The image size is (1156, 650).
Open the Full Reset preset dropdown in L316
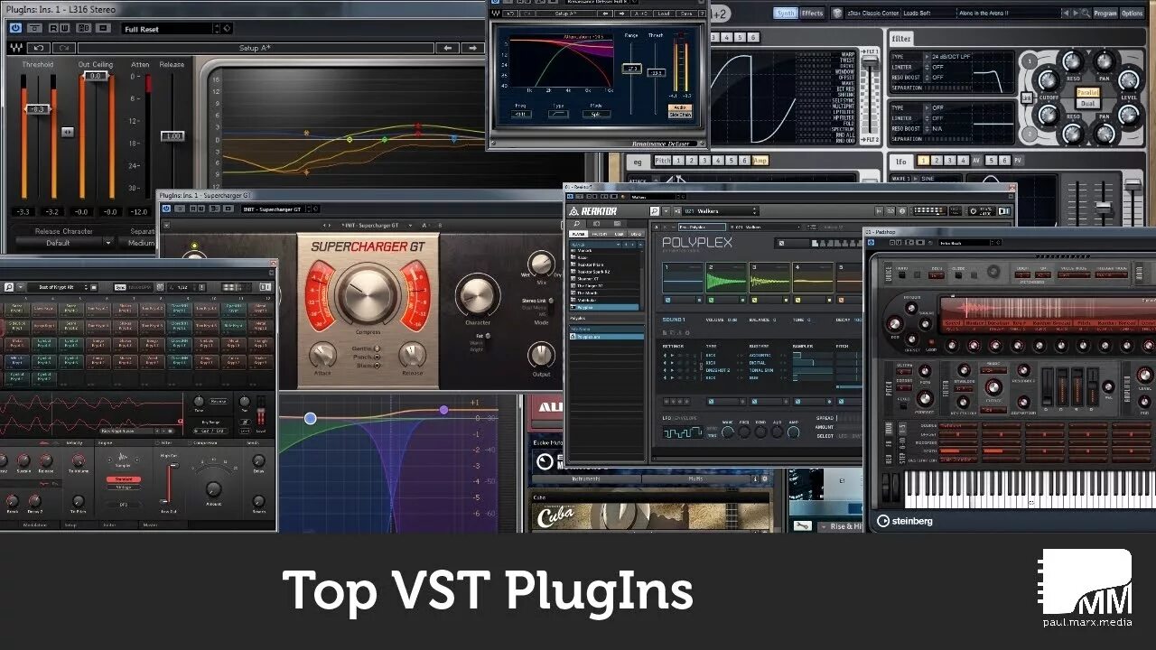(176, 29)
